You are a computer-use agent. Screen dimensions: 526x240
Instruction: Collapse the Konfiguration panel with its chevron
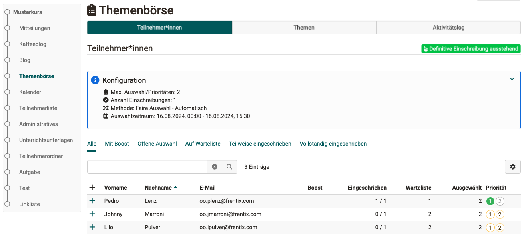coord(512,79)
